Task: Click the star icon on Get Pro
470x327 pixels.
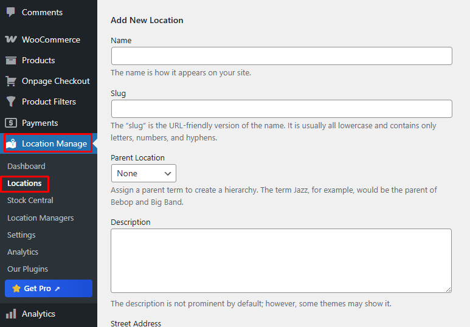Action: coord(16,288)
